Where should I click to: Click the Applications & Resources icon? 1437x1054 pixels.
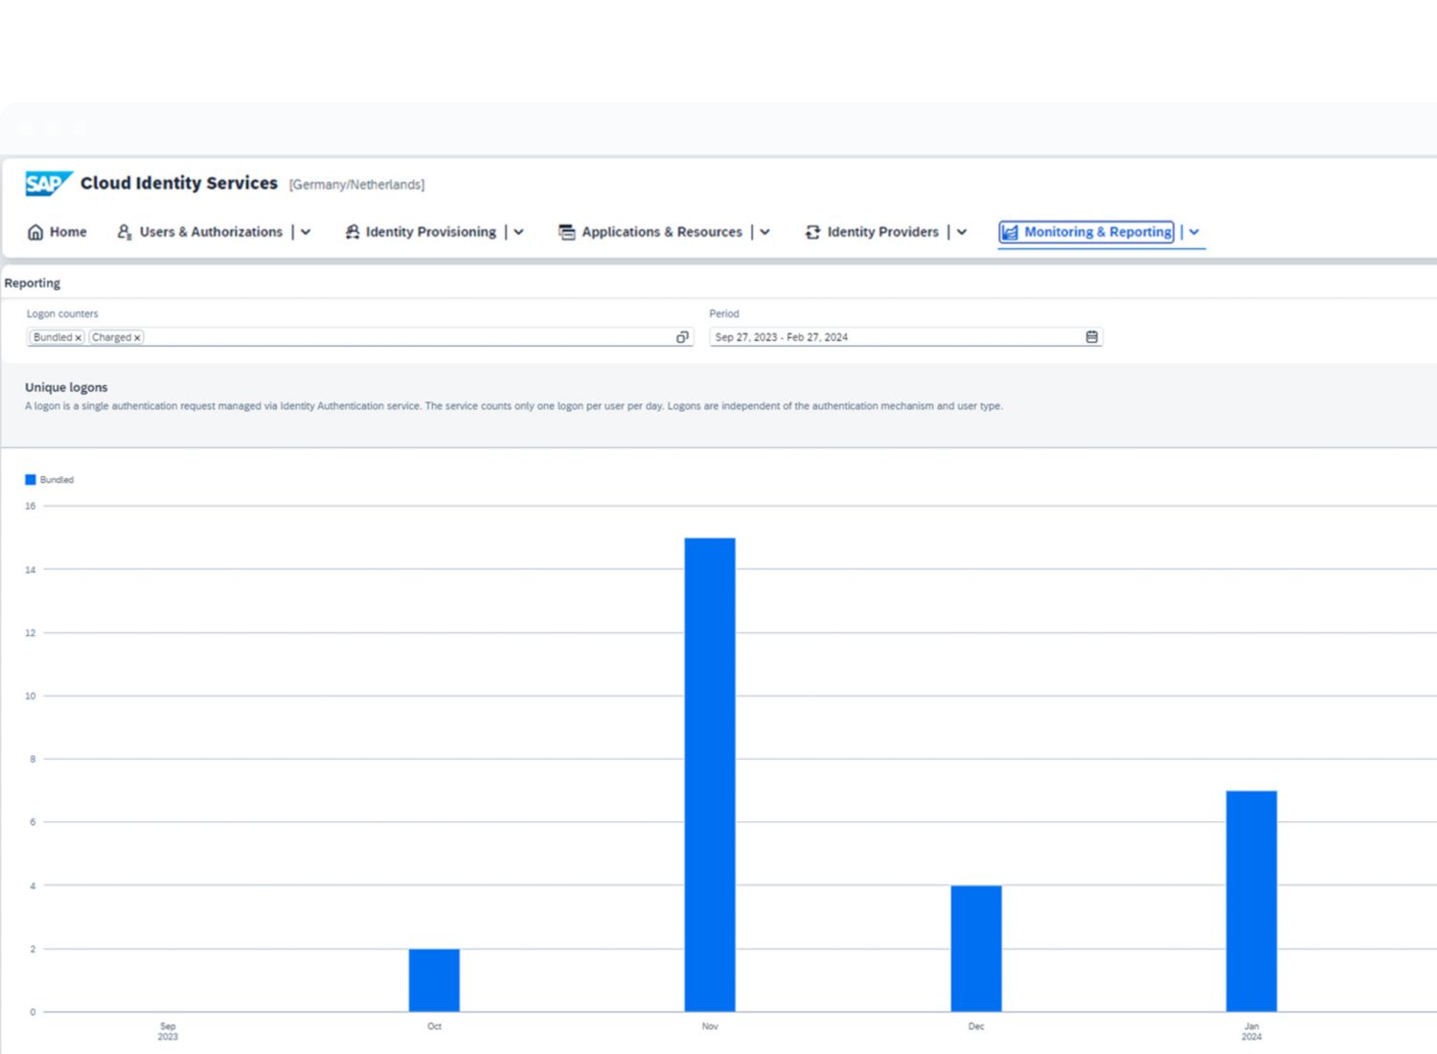point(567,232)
